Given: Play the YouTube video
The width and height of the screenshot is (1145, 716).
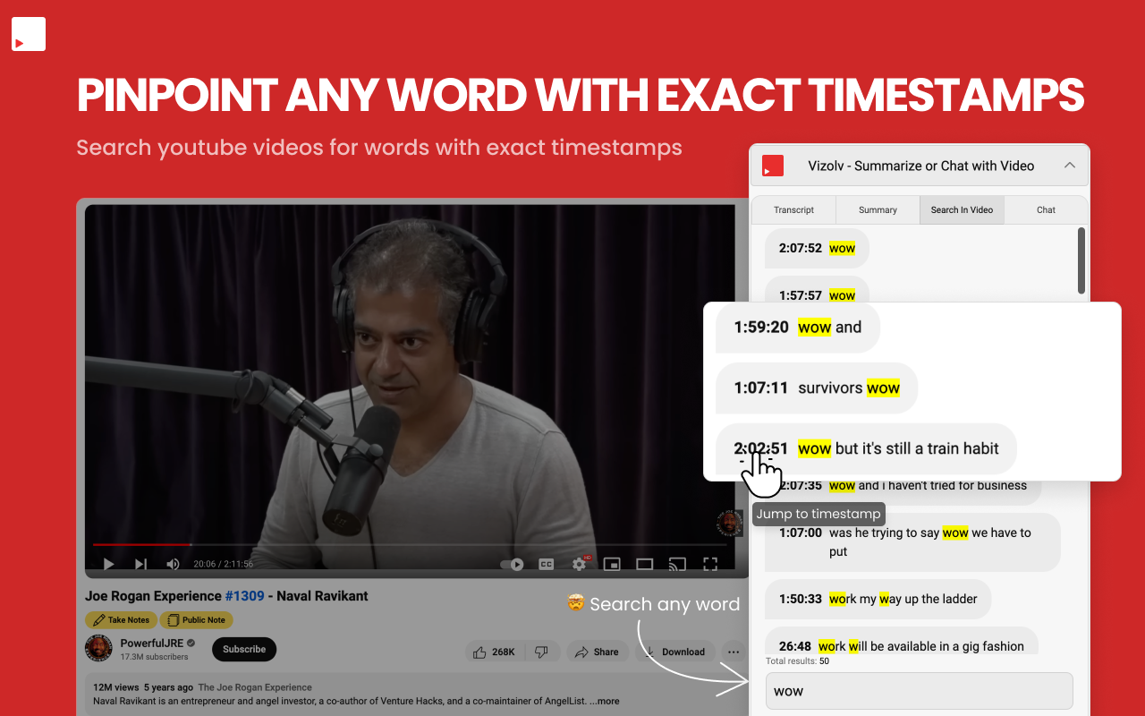Looking at the screenshot, I should click(108, 564).
